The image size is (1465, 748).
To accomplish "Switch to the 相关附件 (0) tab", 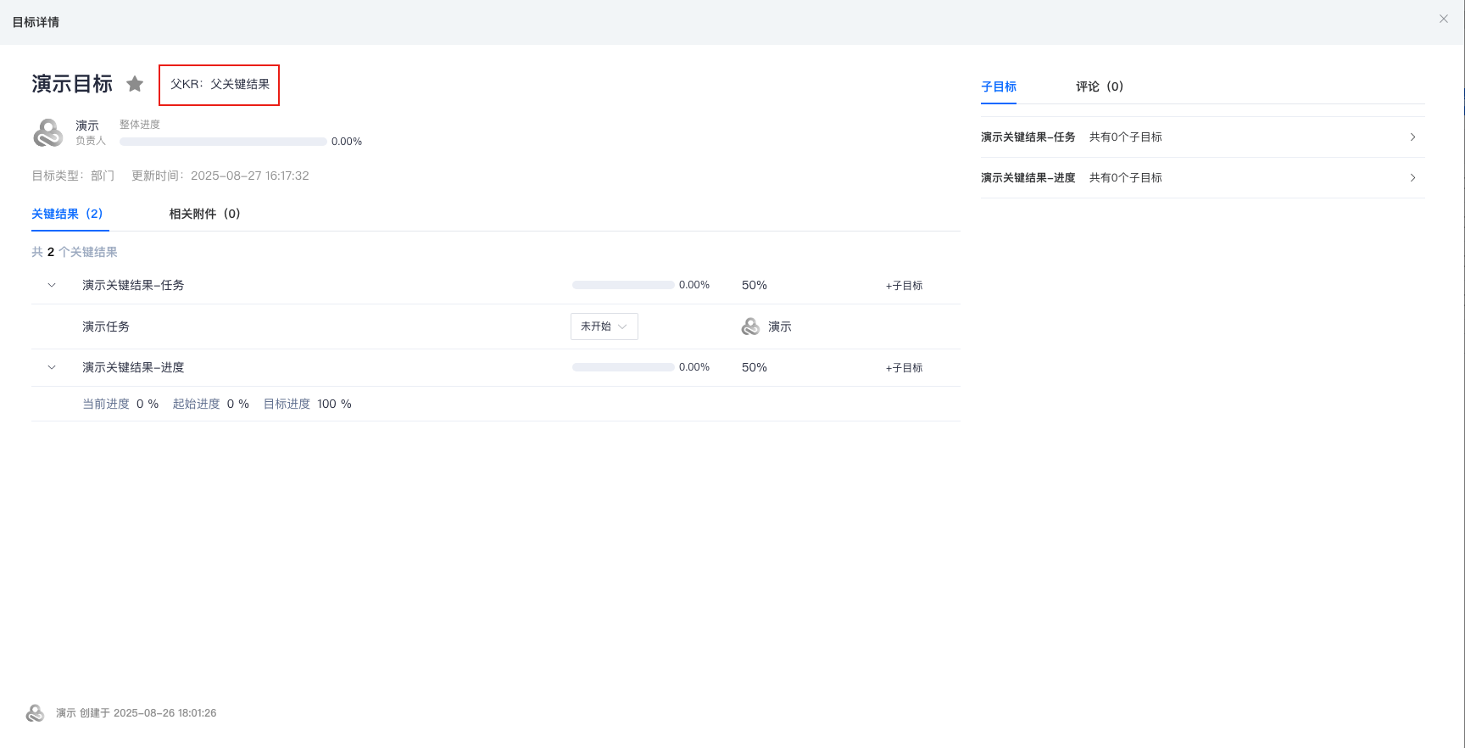I will [x=204, y=214].
